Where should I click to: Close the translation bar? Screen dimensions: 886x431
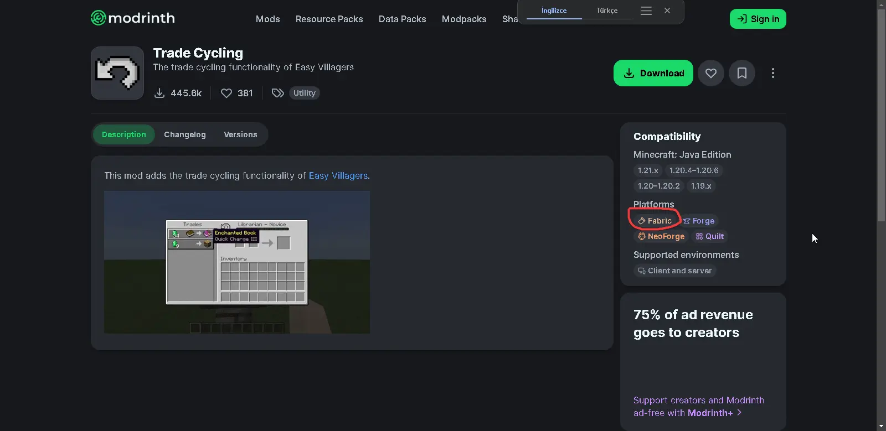click(667, 11)
